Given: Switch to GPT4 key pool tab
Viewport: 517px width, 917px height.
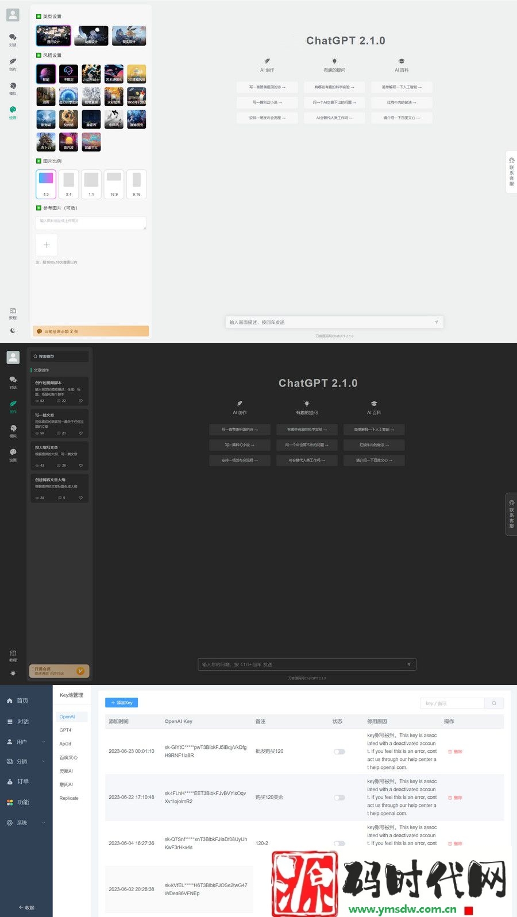Looking at the screenshot, I should click(65, 730).
